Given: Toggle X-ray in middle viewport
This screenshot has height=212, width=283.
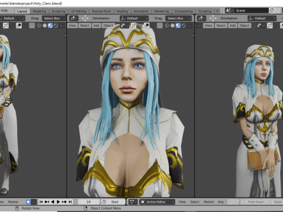Looking at the screenshot, I should pyautogui.click(x=160, y=25).
